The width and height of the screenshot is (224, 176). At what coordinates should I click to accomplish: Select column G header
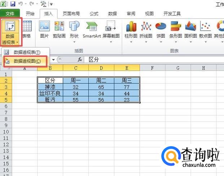(178, 68)
